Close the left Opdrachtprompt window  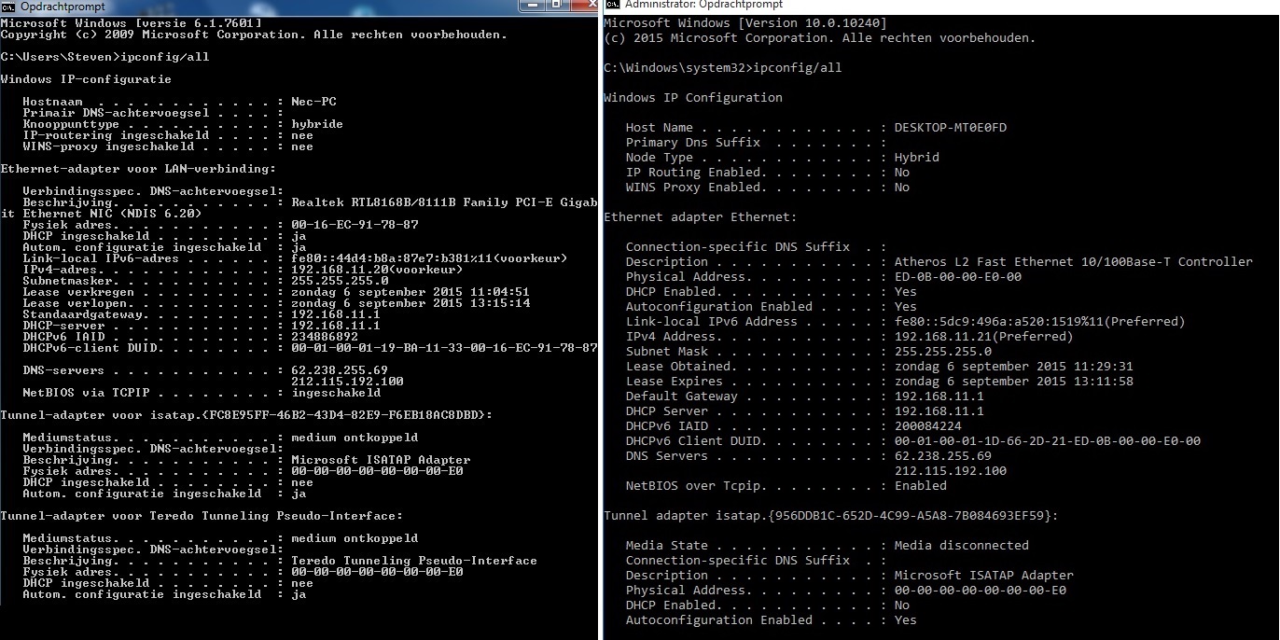[583, 5]
